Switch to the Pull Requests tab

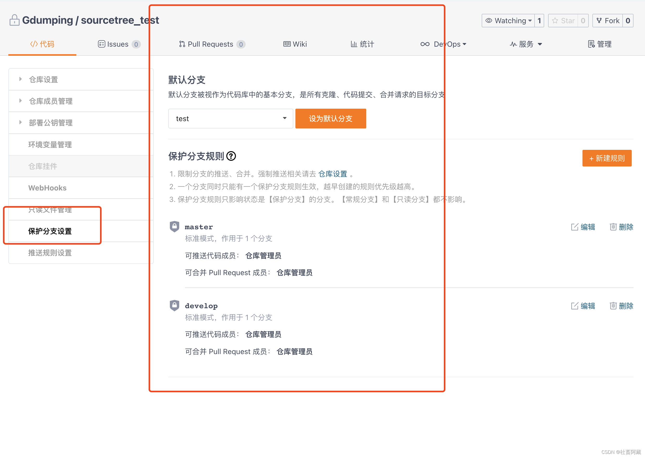(210, 44)
